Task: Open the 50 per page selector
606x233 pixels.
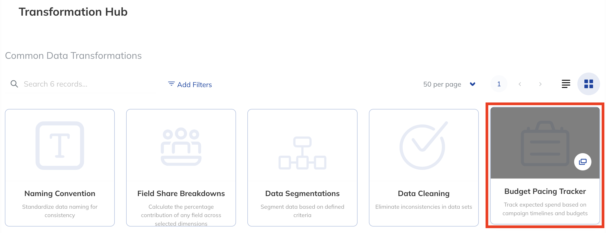Action: tap(449, 84)
